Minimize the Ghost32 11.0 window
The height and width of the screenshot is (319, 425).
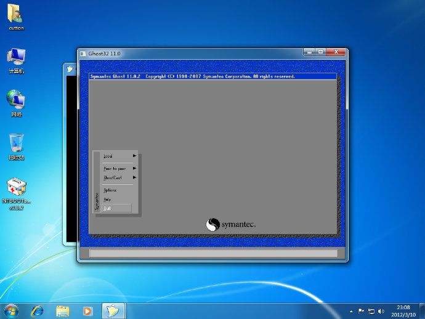(x=309, y=52)
